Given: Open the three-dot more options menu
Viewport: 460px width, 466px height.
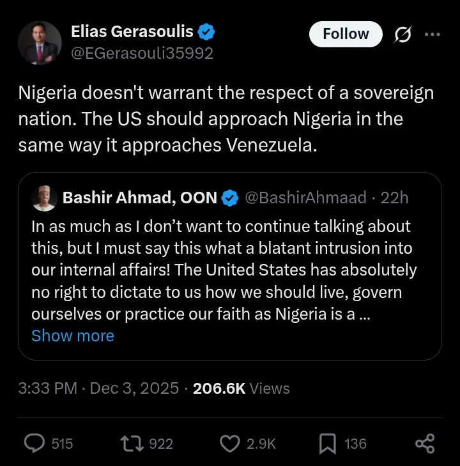Looking at the screenshot, I should click(433, 35).
